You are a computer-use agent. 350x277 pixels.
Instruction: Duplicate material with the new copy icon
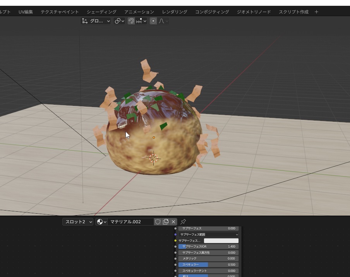(x=166, y=222)
